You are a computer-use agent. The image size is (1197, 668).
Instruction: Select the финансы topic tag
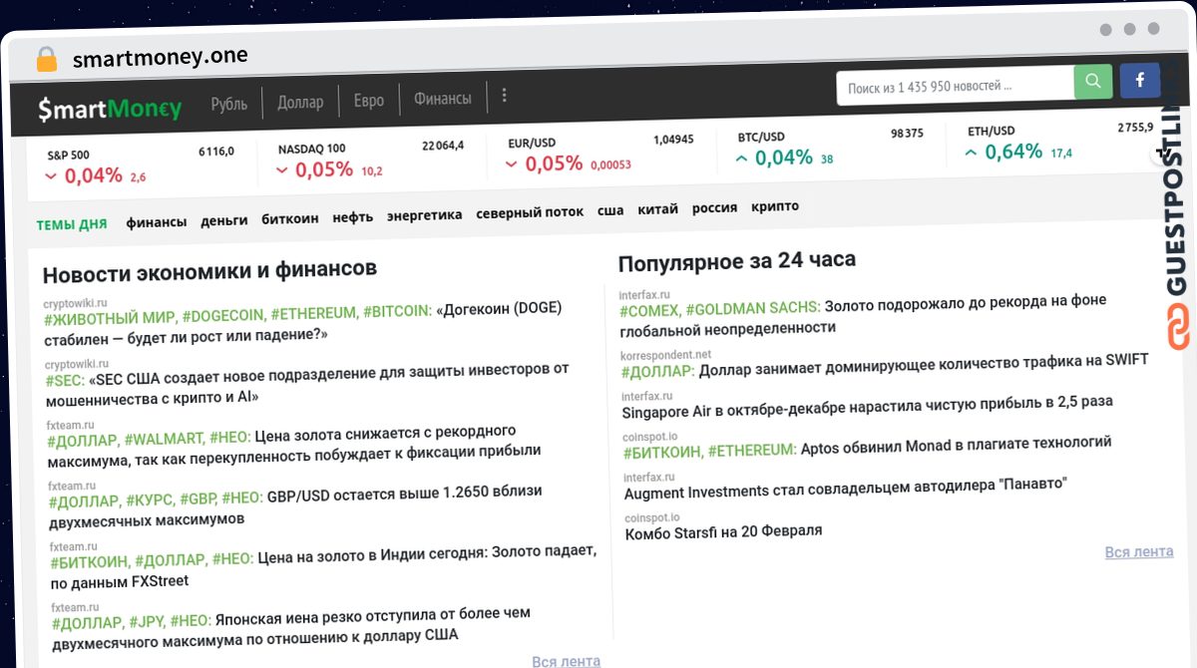157,222
